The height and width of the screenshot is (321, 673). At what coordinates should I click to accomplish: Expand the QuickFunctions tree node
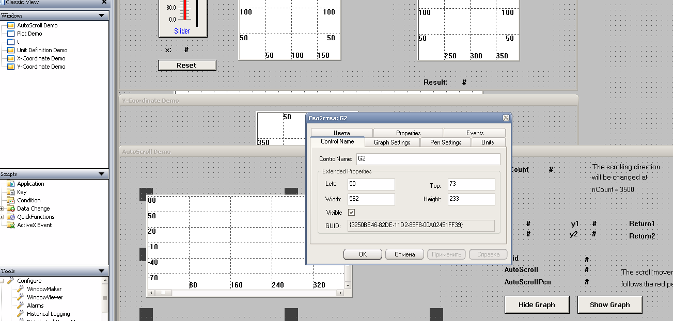2,217
